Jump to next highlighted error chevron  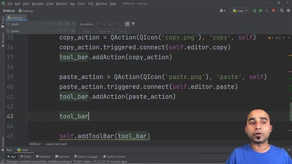coord(289,38)
